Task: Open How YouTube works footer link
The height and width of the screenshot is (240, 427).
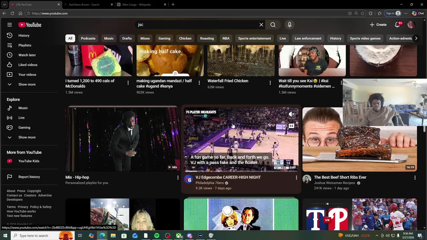Action: pos(21,211)
